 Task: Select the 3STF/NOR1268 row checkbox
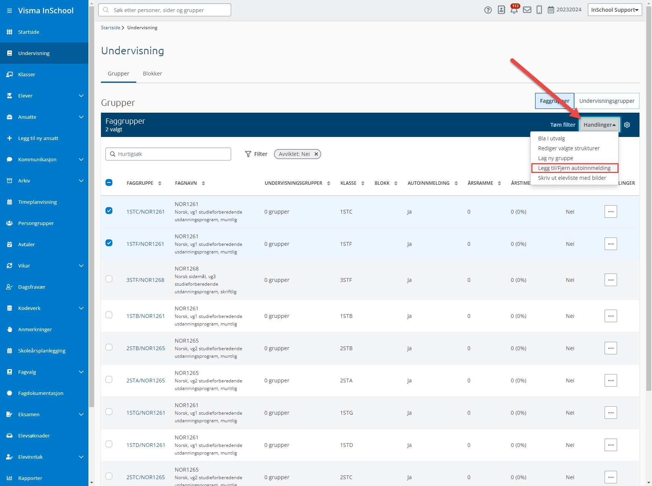pos(109,279)
